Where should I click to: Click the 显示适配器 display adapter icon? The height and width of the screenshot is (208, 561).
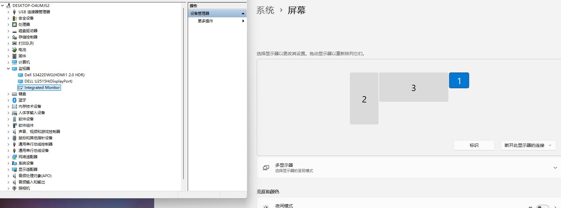(14, 169)
